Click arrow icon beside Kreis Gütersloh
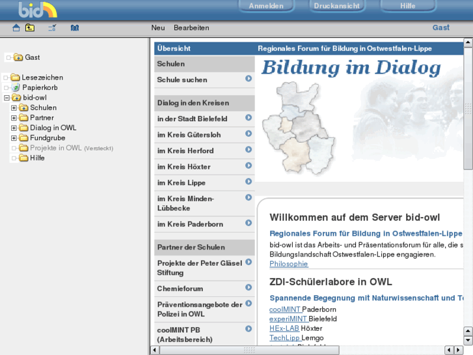This screenshot has height=355, width=473. point(249,134)
